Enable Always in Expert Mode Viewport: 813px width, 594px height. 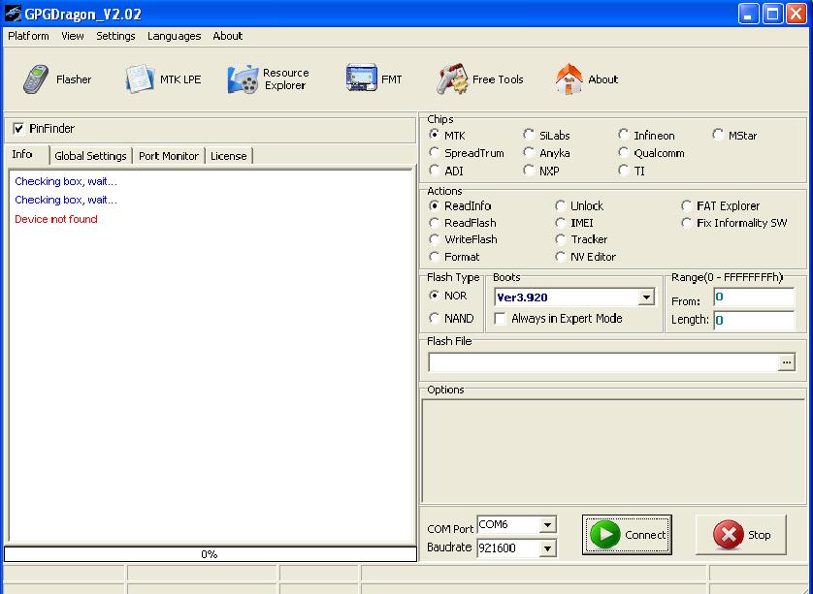pyautogui.click(x=501, y=319)
